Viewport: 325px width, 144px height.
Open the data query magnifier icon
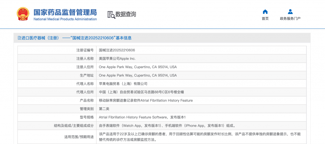[x=111, y=15]
